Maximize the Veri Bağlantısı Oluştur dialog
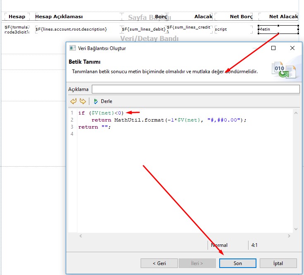The width and height of the screenshot is (304, 275). tap(273, 48)
